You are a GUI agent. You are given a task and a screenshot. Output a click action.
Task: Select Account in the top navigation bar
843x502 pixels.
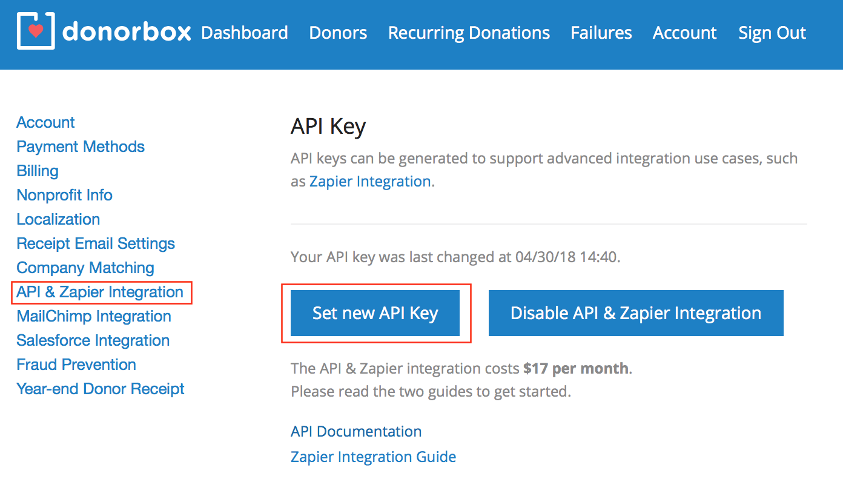point(684,33)
